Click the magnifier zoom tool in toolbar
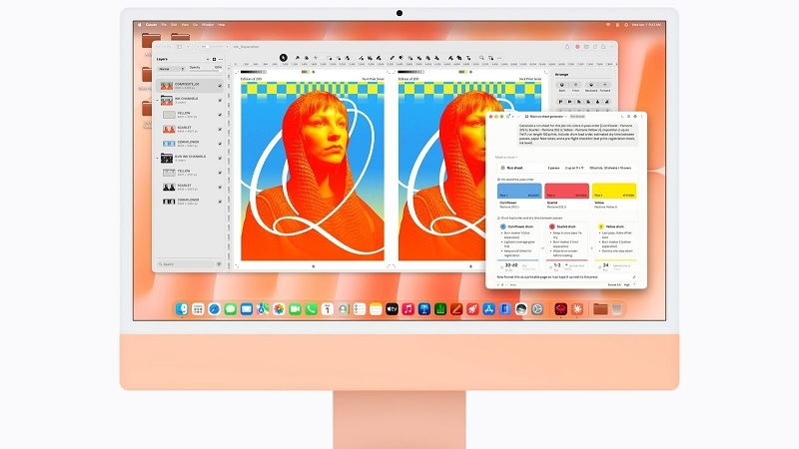The height and width of the screenshot is (449, 799). pos(481,58)
